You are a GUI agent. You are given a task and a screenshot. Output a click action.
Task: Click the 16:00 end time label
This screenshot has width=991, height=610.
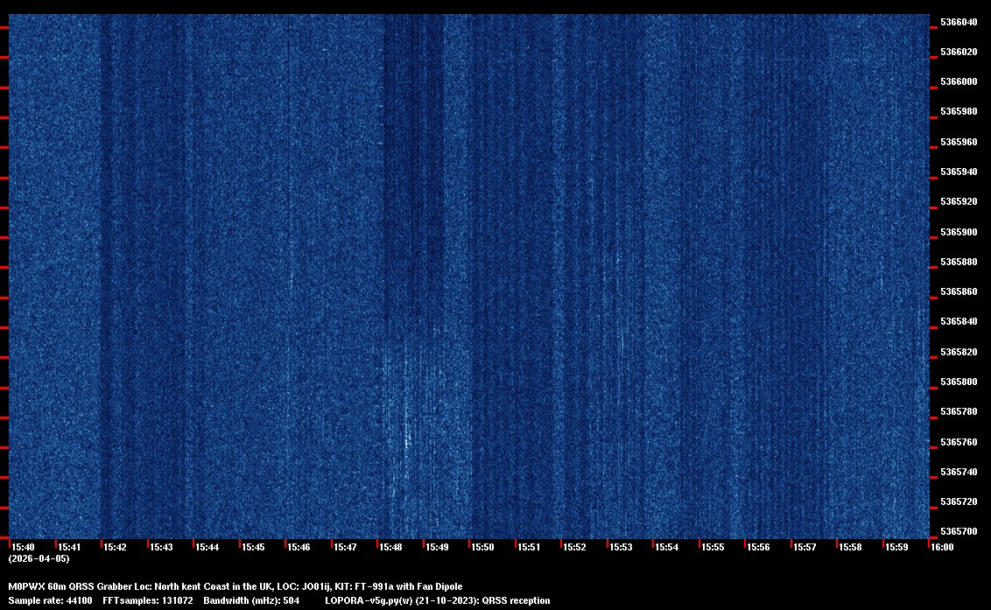coord(942,547)
